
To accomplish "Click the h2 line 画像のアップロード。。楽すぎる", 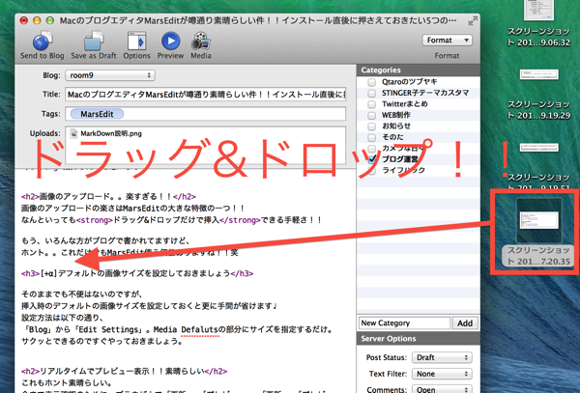I will click(x=108, y=197).
